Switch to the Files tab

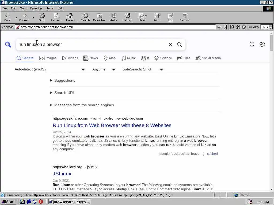click(x=184, y=58)
